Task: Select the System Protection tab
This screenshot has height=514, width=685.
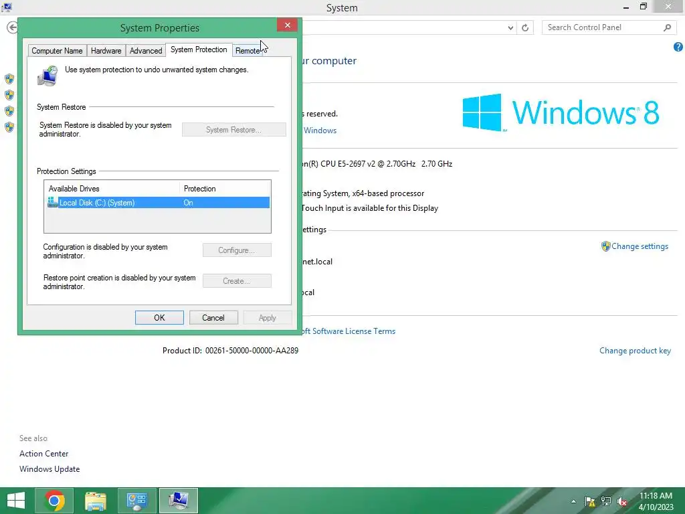Action: [199, 50]
